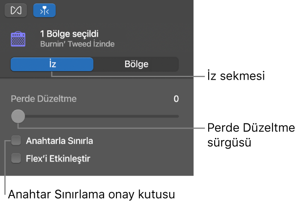Tick the Flex'i Etkinleştir checkbox

16,159
